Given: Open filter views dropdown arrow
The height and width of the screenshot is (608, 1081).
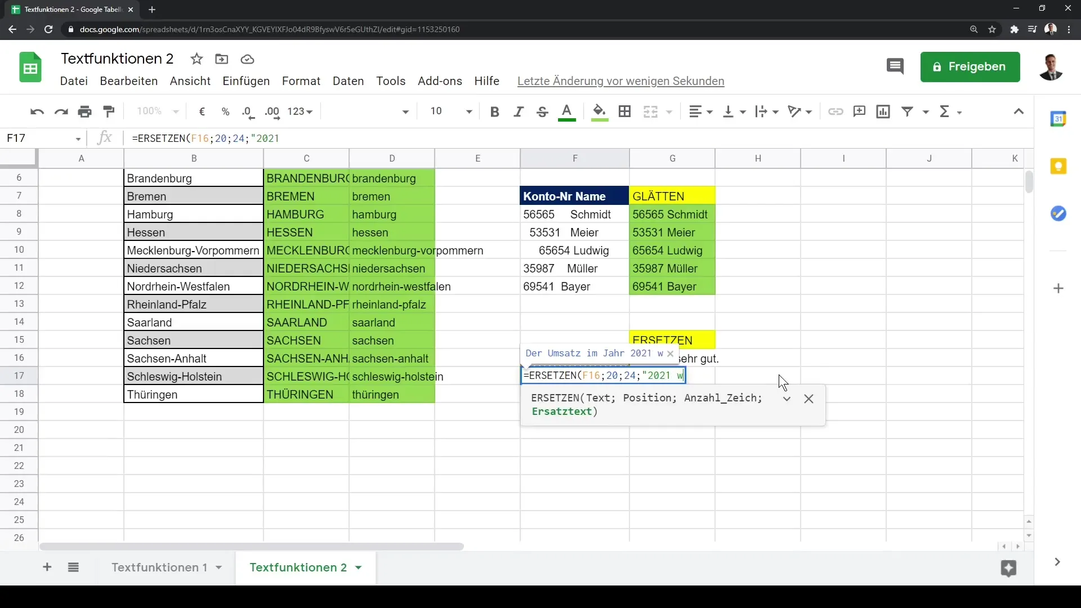Looking at the screenshot, I should [x=926, y=112].
